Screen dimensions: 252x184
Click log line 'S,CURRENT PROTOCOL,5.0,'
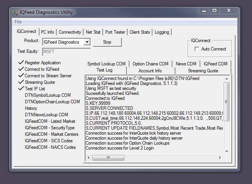(x=114, y=123)
